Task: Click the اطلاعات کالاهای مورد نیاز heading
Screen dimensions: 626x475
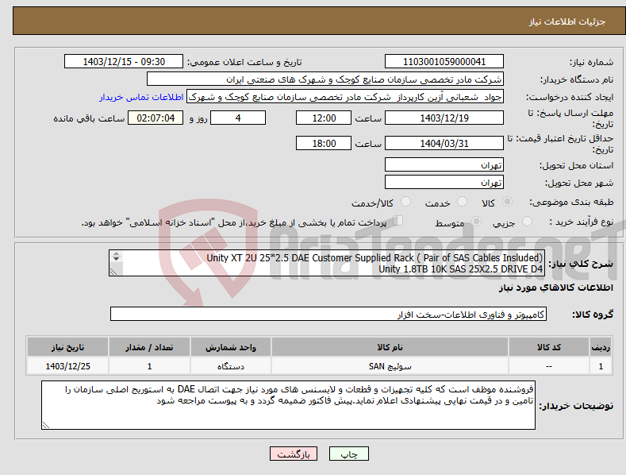Action: (x=555, y=288)
